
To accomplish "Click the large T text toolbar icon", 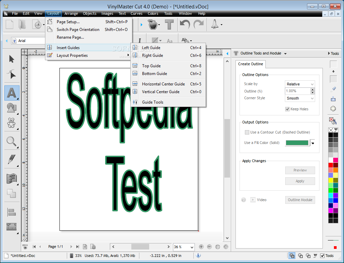I will tap(169, 25).
